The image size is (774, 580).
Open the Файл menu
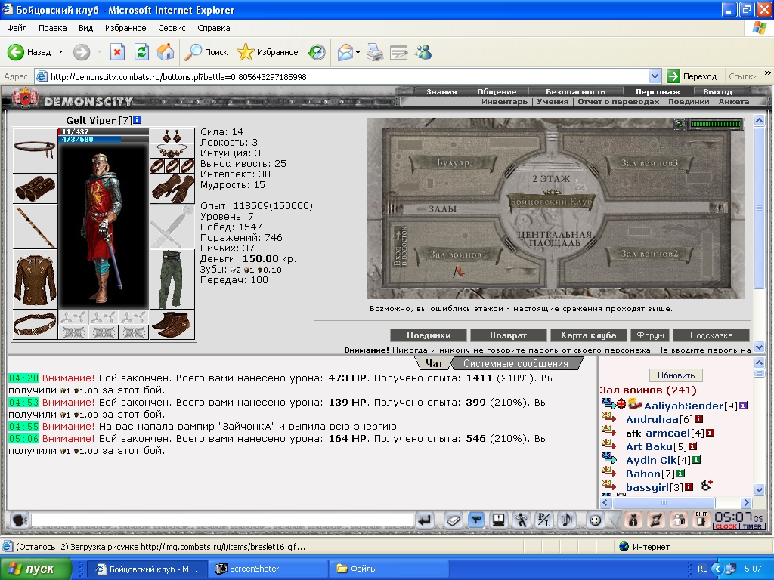click(17, 28)
